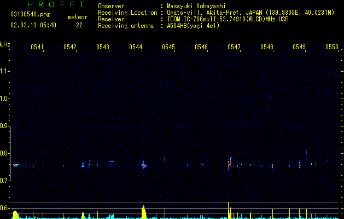Click the HROFFT title text
344x219 pixels.
point(56,4)
